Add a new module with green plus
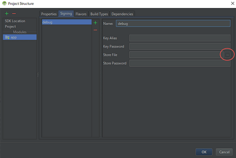 [x=7, y=13]
